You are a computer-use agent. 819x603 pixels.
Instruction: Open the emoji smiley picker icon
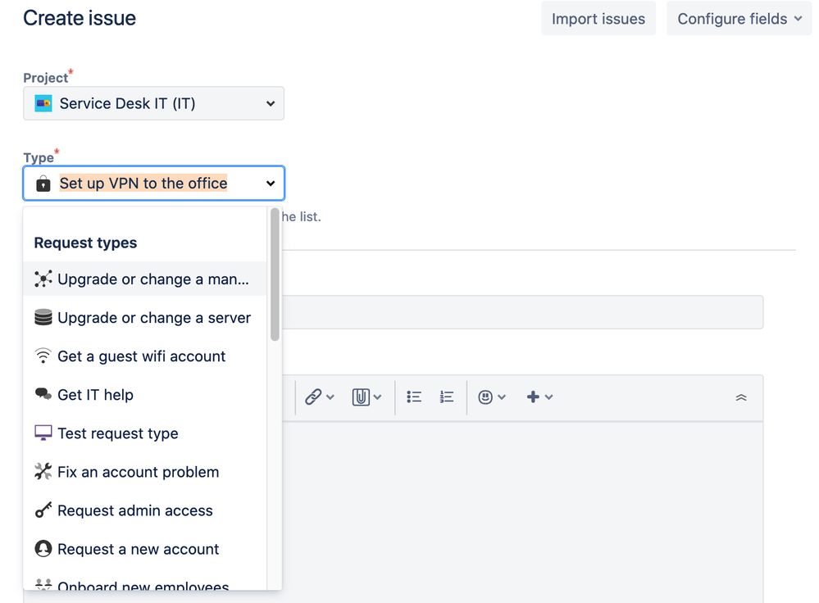pyautogui.click(x=485, y=397)
